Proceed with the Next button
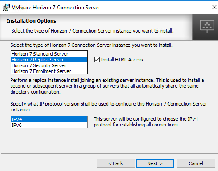 155,163
